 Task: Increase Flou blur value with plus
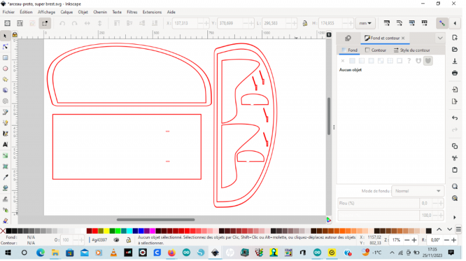pyautogui.click(x=441, y=203)
